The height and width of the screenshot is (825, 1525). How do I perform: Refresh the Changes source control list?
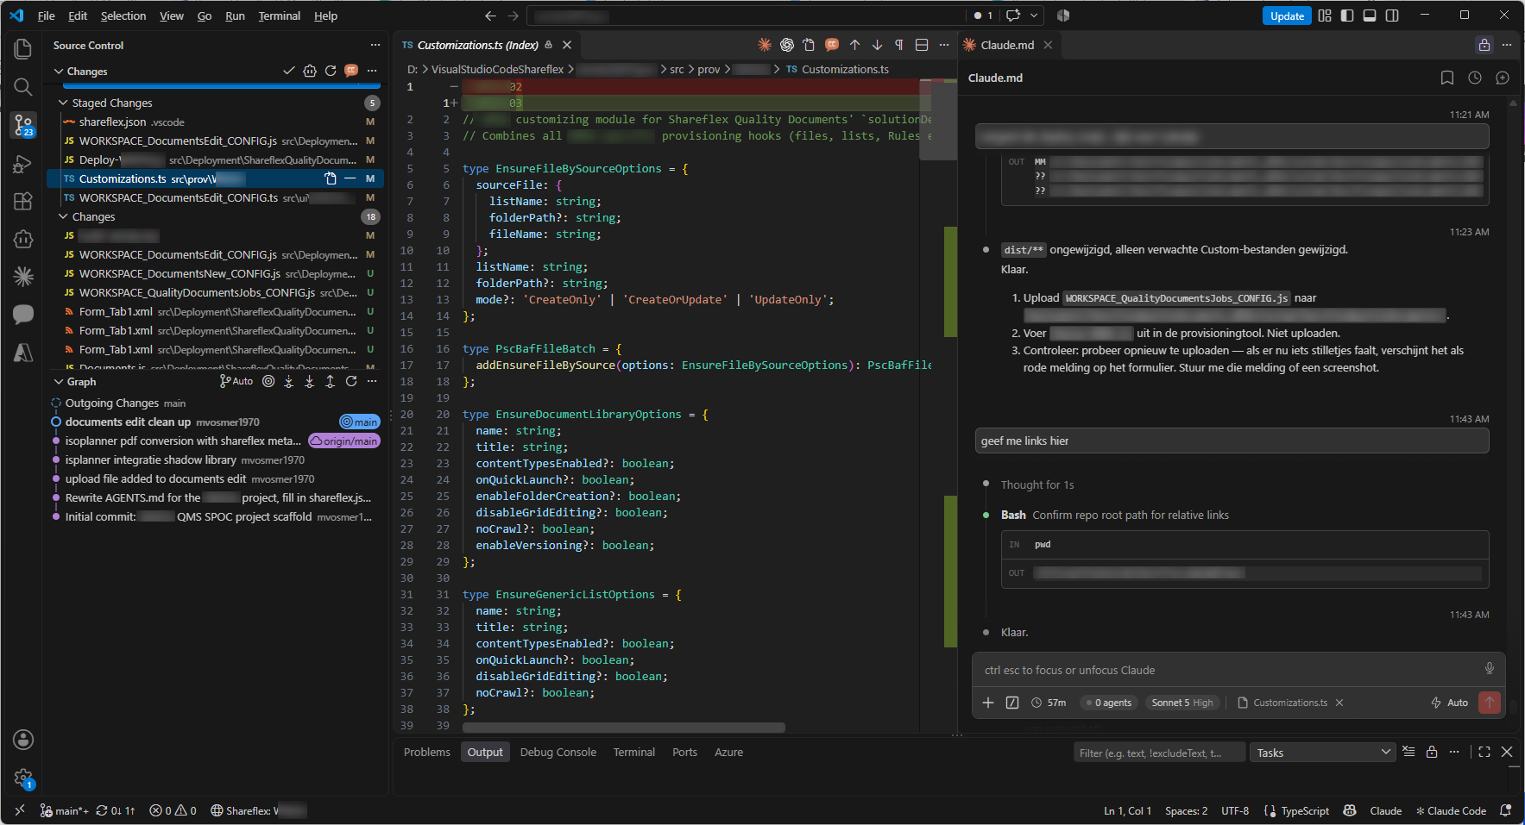coord(331,71)
